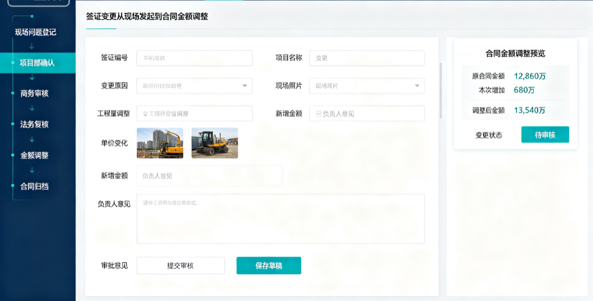Click the 工程量调整 input field

coord(194,113)
